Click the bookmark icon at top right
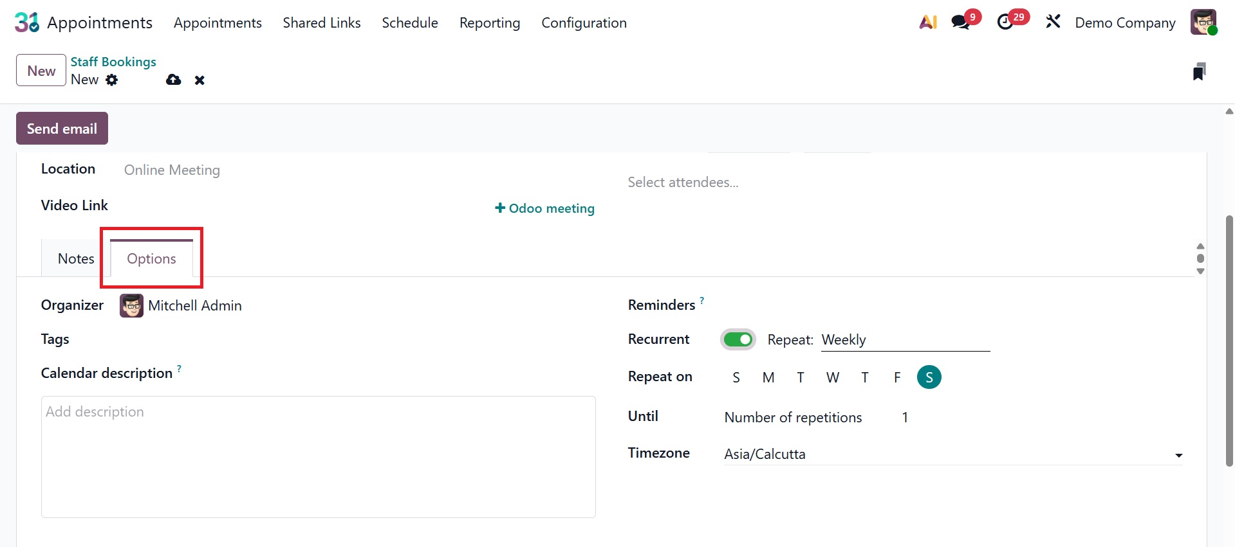Screen dimensions: 1235x547 (1198, 72)
